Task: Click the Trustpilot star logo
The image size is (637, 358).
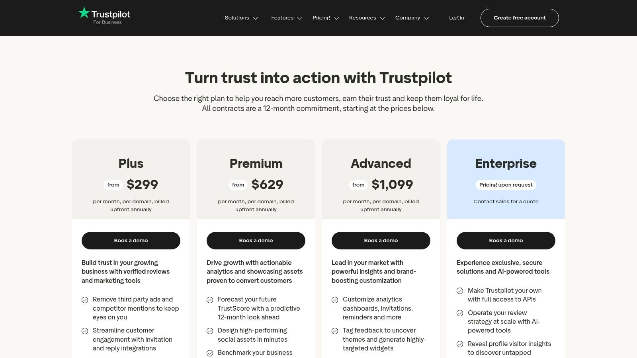Action: [84, 13]
